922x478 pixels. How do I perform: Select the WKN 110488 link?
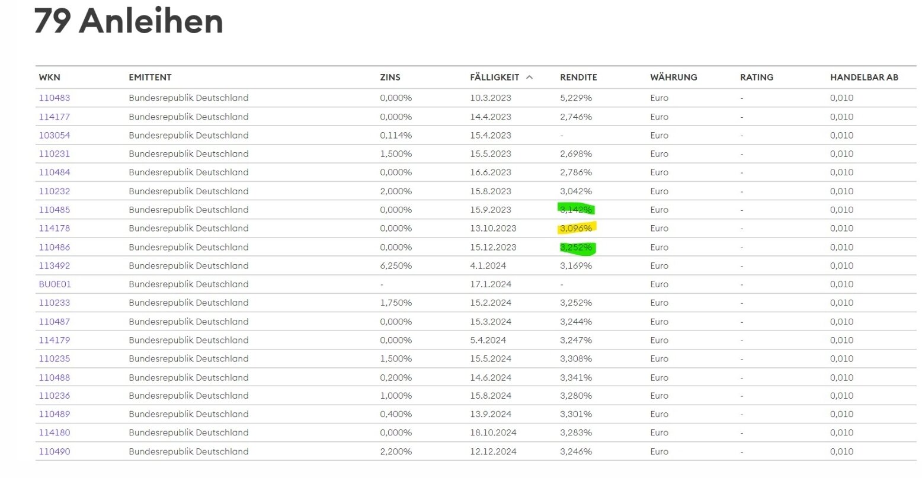(x=55, y=377)
